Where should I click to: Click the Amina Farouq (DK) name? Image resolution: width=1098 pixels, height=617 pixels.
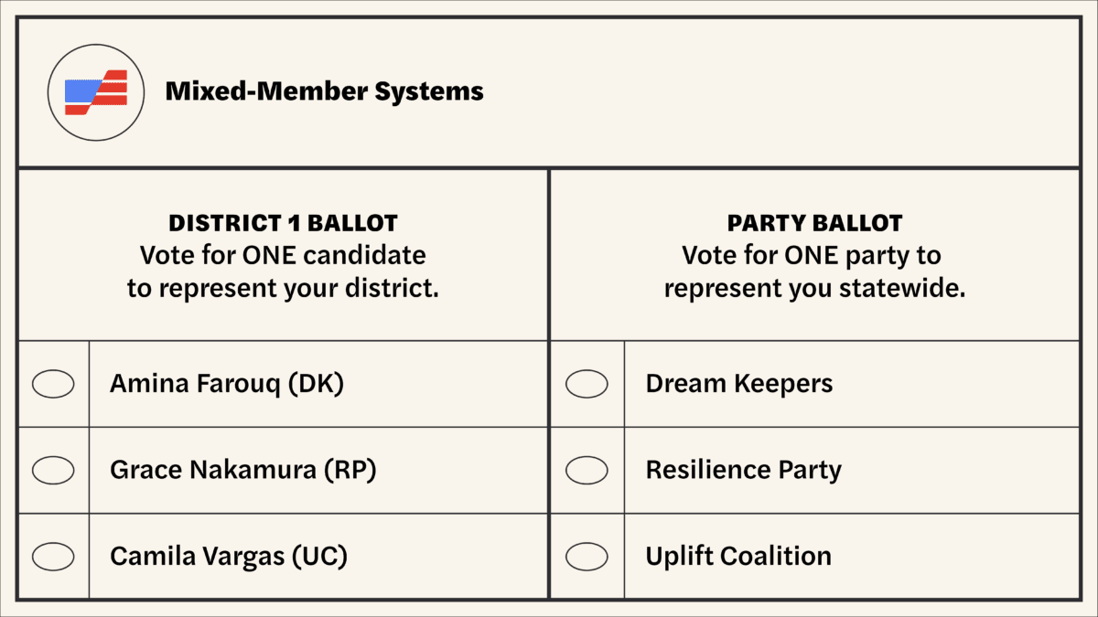tap(226, 384)
